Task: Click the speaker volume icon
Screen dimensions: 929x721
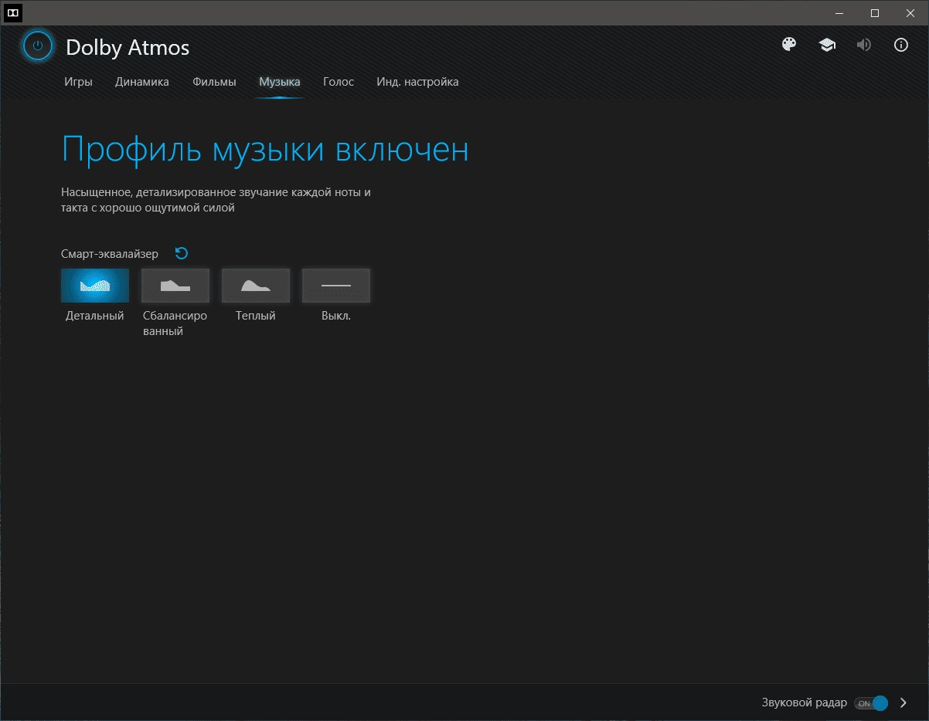Action: point(864,45)
